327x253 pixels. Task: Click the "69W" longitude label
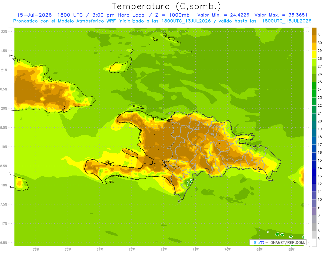(259, 249)
